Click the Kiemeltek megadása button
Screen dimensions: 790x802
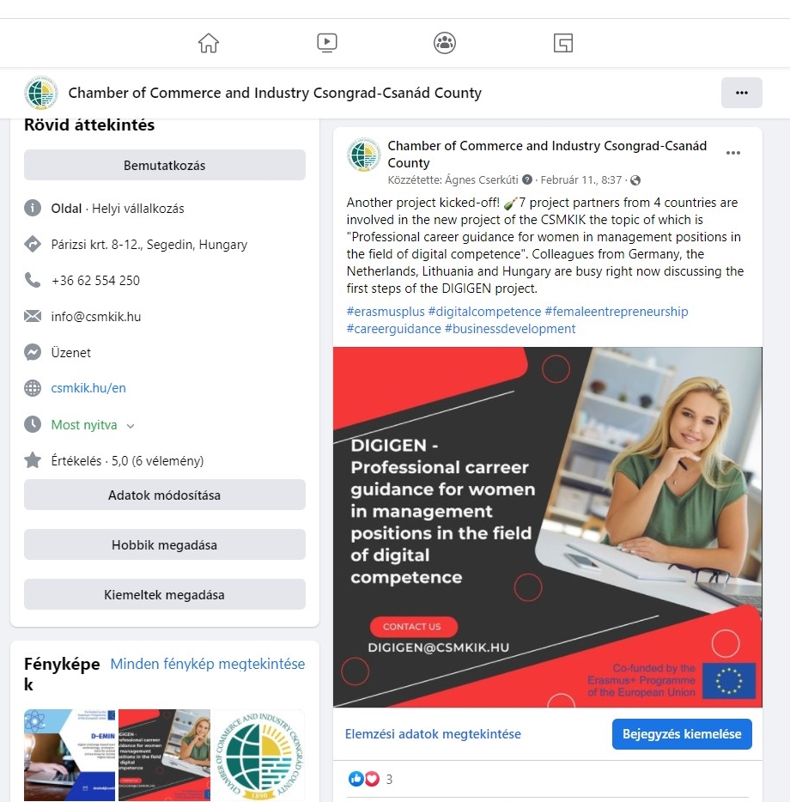point(165,594)
